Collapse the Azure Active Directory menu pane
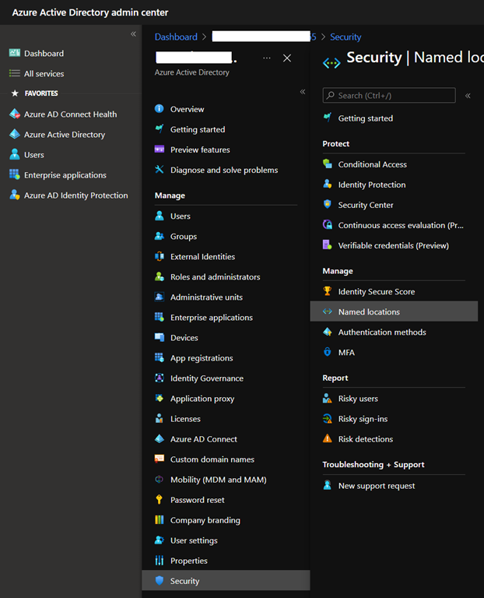 (x=303, y=92)
